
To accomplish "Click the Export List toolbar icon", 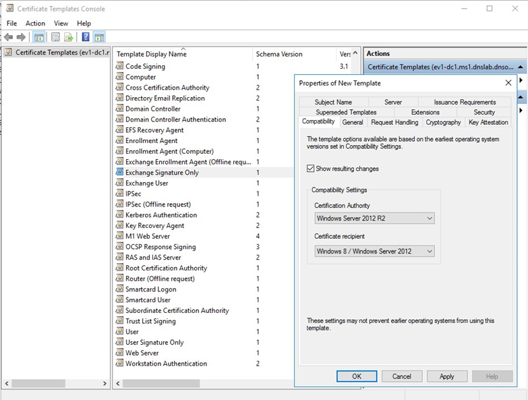I will click(x=68, y=37).
